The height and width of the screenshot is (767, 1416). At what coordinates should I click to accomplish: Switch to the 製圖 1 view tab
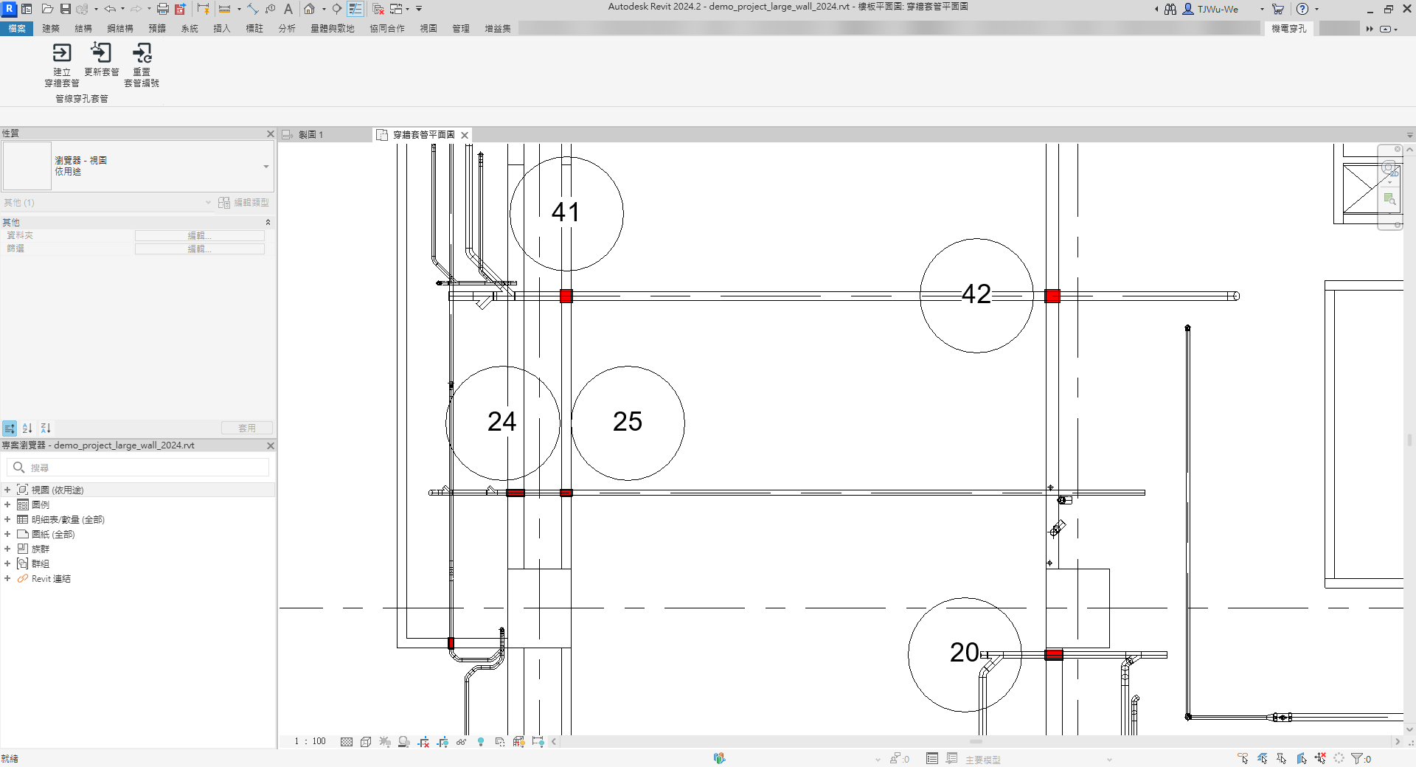point(310,135)
